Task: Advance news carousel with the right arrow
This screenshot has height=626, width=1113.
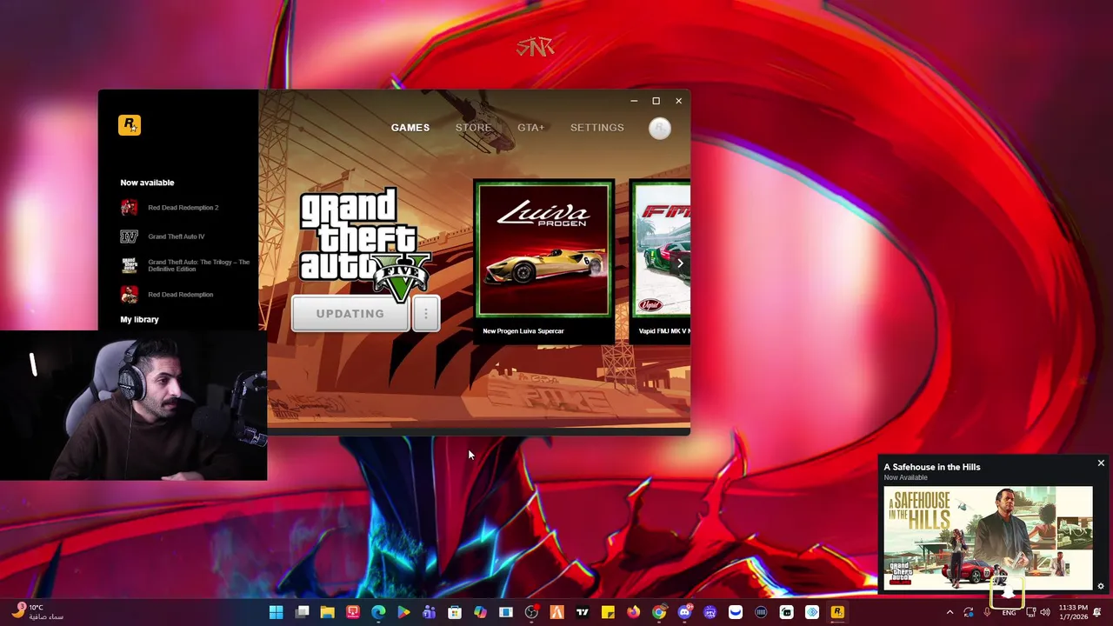Action: pos(680,263)
